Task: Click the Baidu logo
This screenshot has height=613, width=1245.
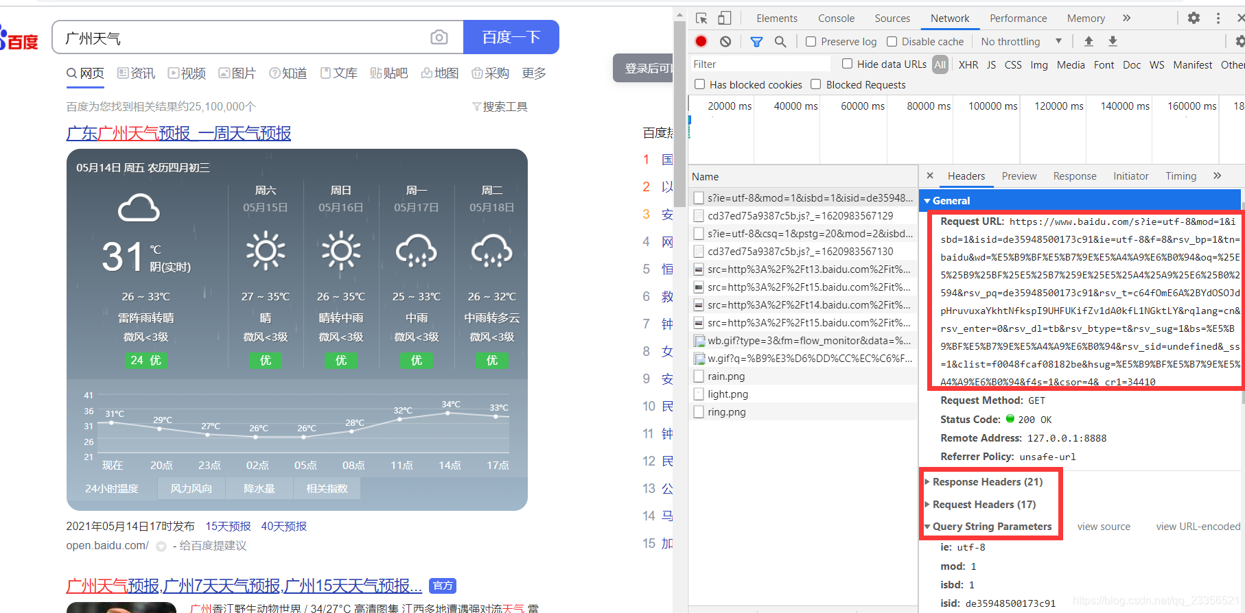Action: tap(19, 38)
